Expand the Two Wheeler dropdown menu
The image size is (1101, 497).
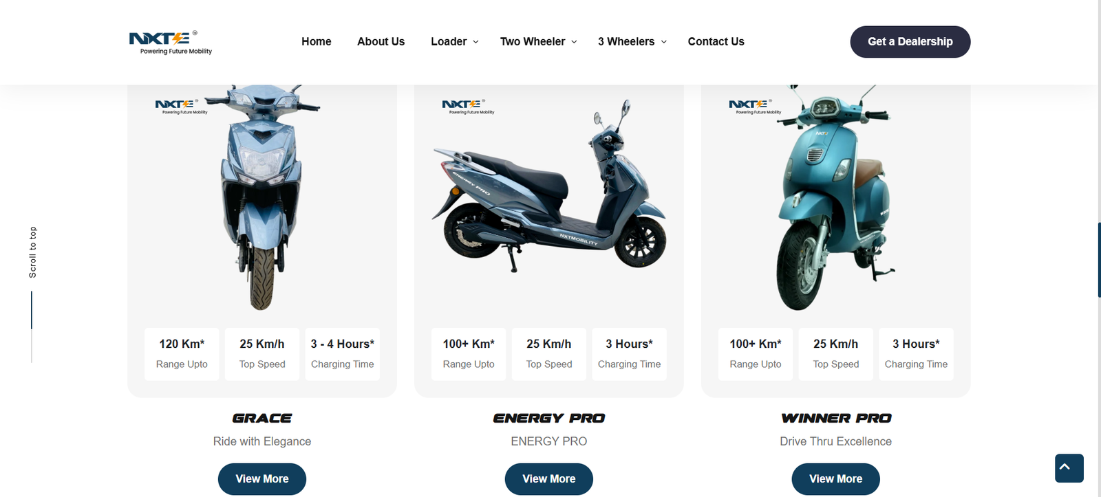point(539,42)
